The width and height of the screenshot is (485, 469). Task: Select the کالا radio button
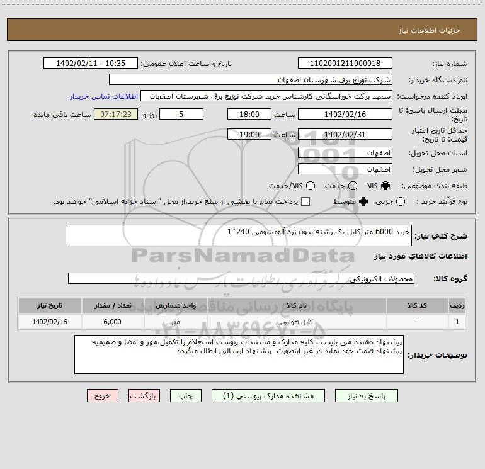[385, 186]
